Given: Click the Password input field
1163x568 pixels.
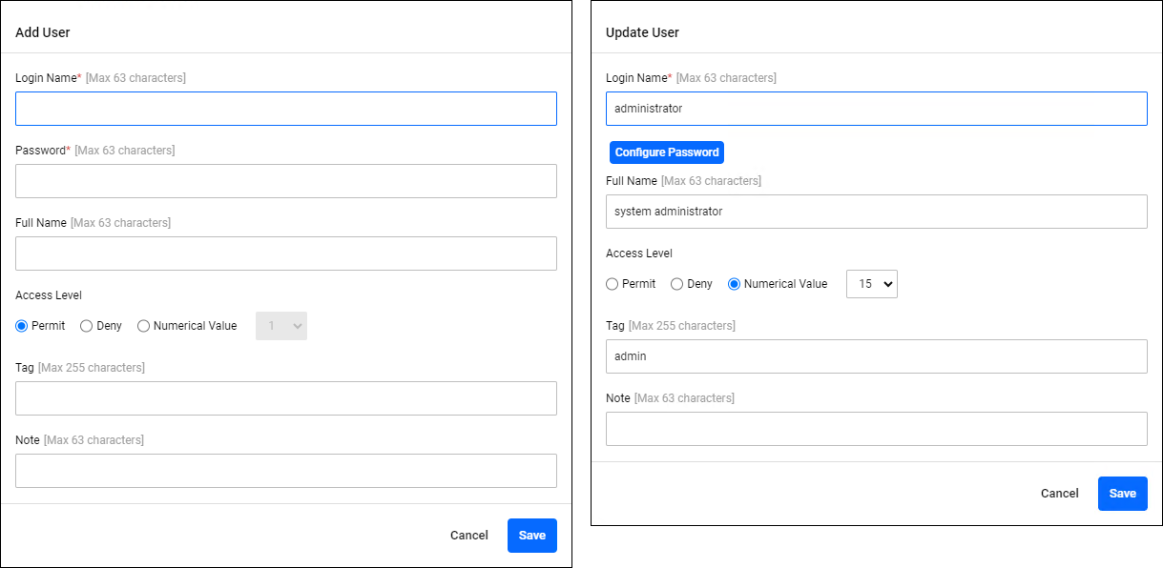Looking at the screenshot, I should point(286,181).
